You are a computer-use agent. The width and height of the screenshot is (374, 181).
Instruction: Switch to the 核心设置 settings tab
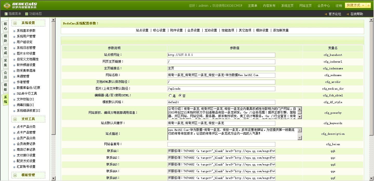pos(159,30)
